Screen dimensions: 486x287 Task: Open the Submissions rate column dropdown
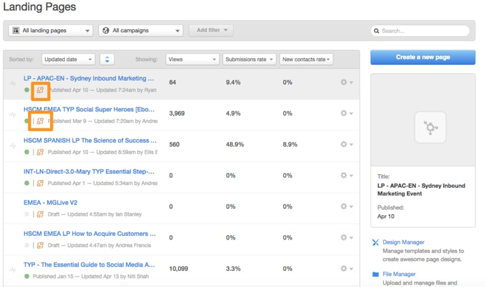point(249,59)
